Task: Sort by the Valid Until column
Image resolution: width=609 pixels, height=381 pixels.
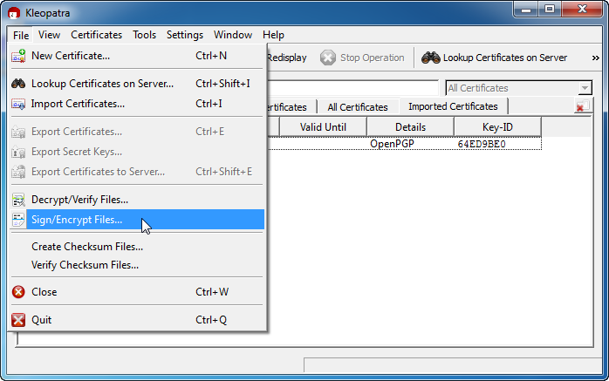Action: 323,127
